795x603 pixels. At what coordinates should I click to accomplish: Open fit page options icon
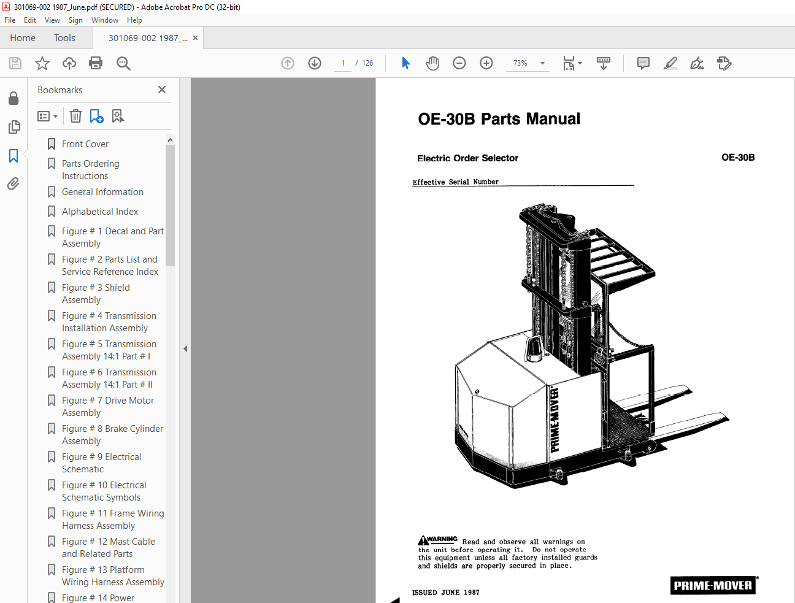pos(569,63)
